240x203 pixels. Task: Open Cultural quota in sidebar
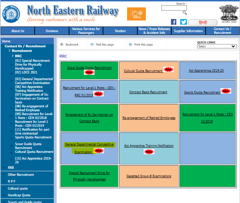18,188
